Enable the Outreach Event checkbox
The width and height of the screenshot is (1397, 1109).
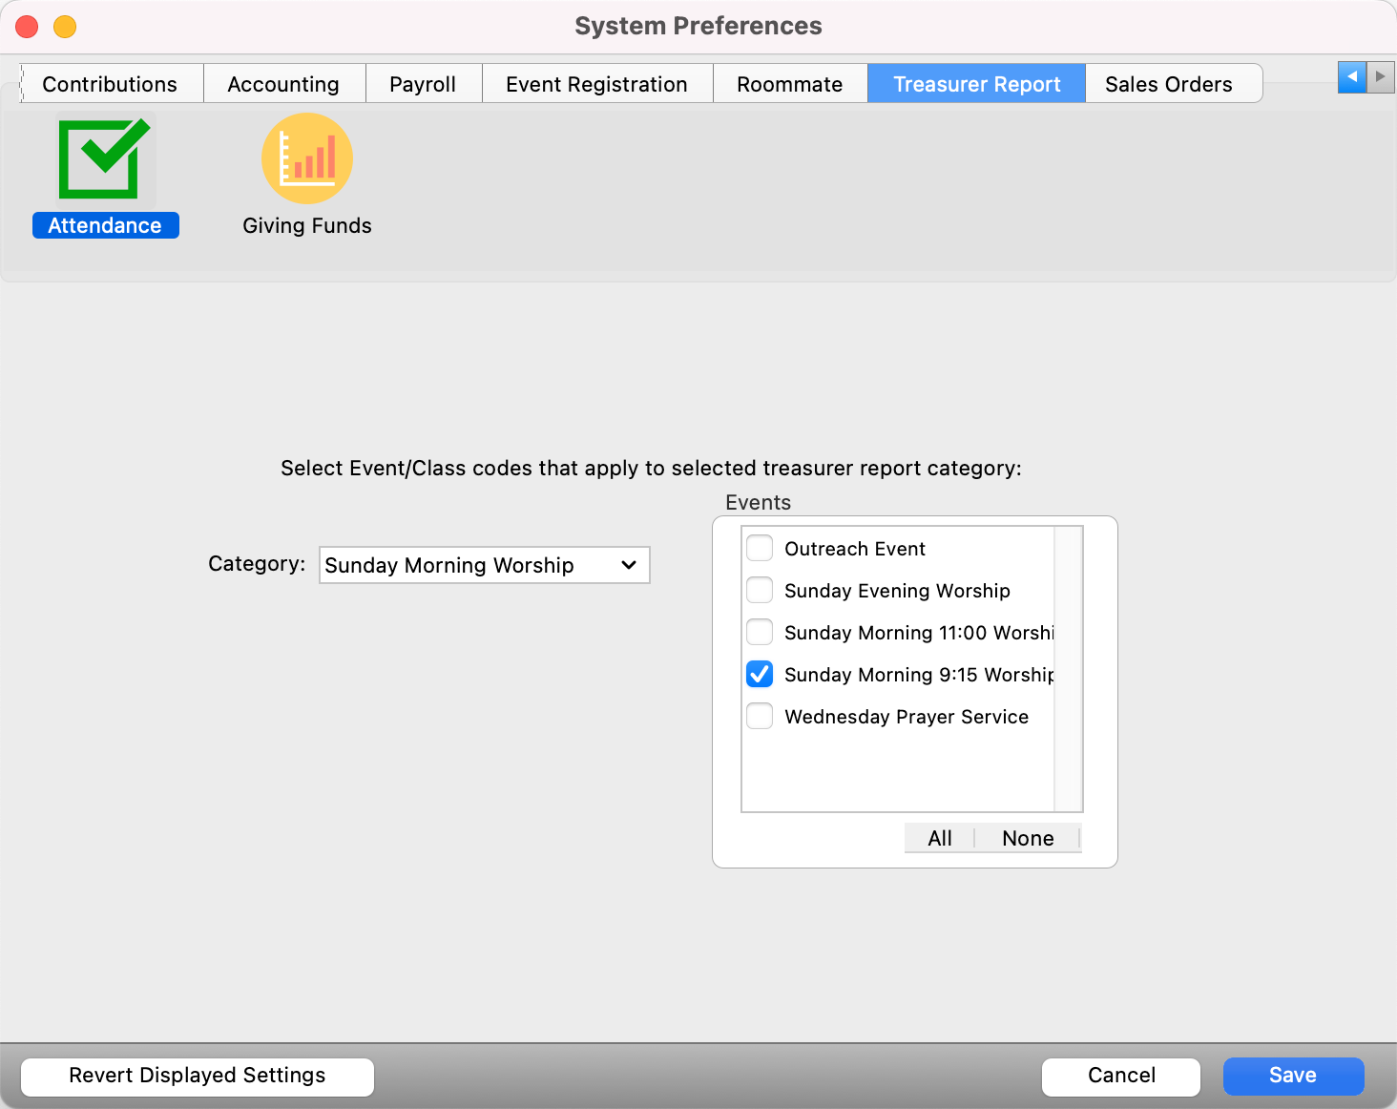[x=760, y=549]
